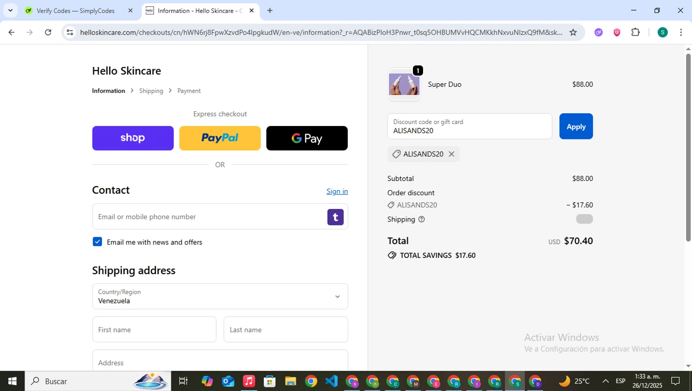The width and height of the screenshot is (692, 391).
Task: Click the discount code input field
Action: pos(470,126)
